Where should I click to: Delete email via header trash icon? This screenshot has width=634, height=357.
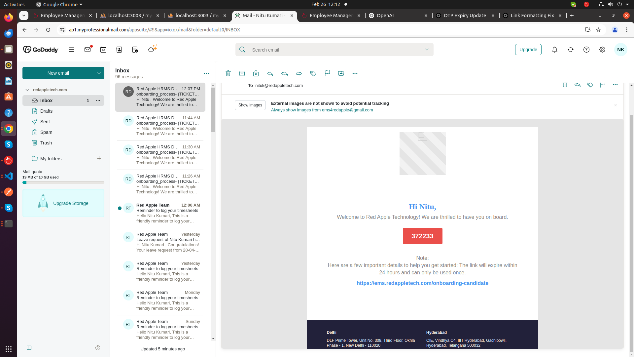click(565, 85)
